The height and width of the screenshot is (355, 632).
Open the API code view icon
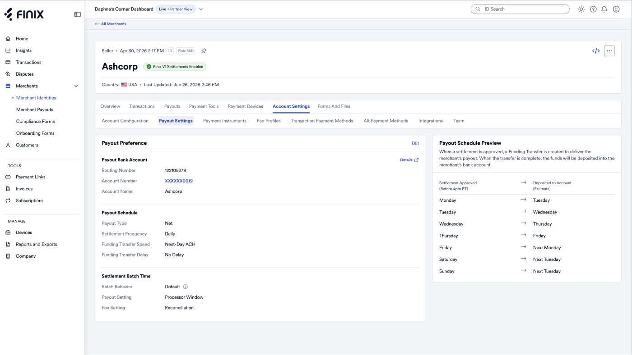596,51
